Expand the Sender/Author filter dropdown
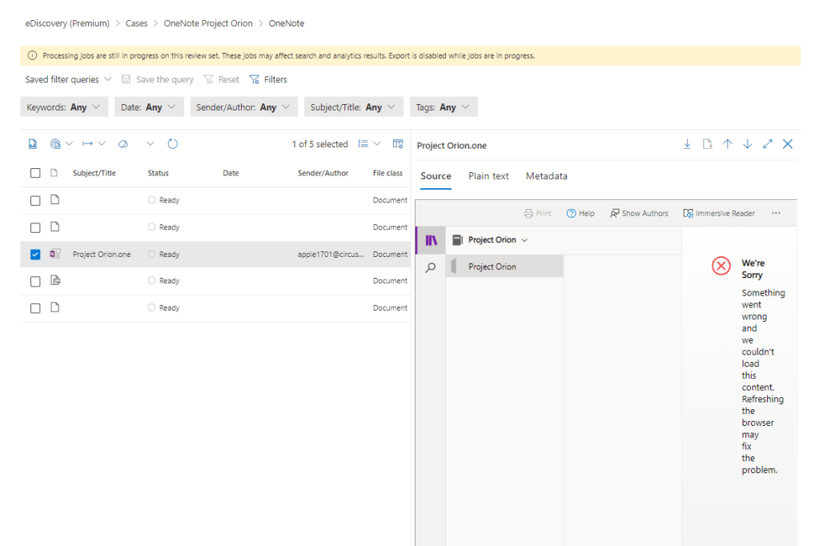The image size is (819, 546). coord(243,107)
